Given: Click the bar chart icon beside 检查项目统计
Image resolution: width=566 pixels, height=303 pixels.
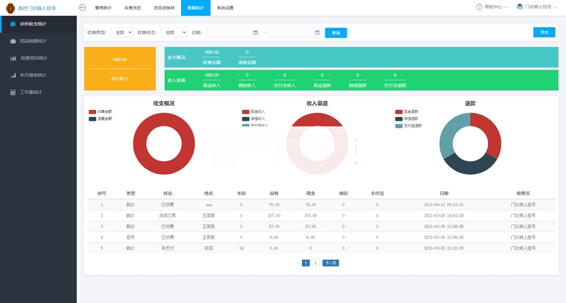Looking at the screenshot, I should click(x=13, y=58).
